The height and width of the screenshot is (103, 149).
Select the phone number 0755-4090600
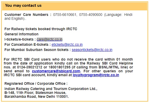[91, 15]
